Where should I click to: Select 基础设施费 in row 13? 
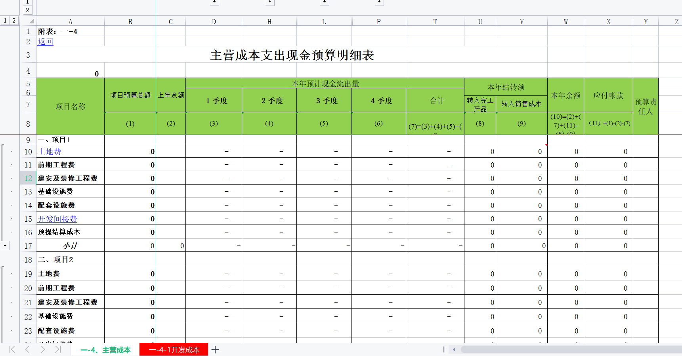coord(71,192)
